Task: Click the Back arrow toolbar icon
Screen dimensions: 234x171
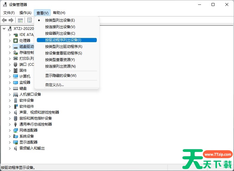Action: pyautogui.click(x=4, y=20)
